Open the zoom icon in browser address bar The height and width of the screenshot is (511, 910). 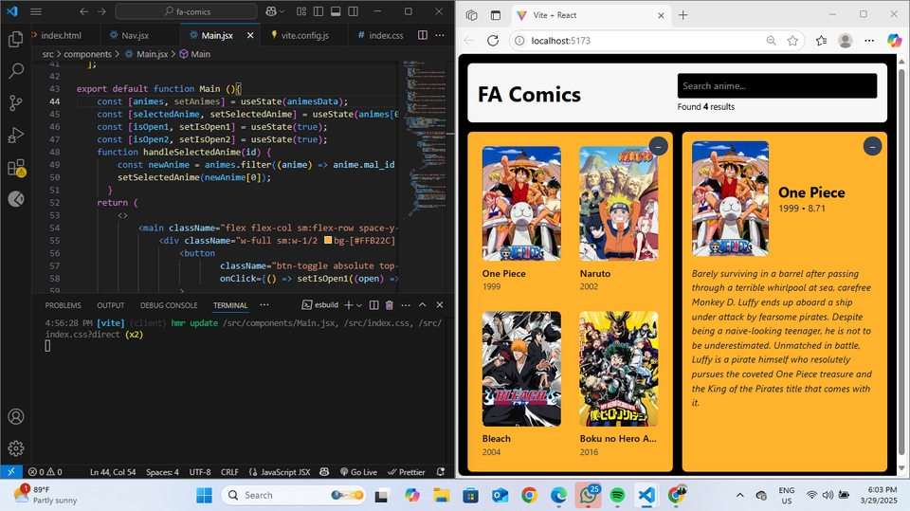(x=771, y=41)
